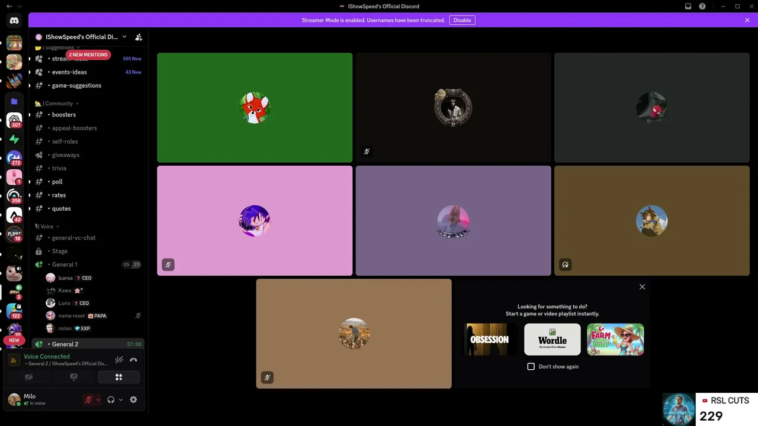
Task: Open the general-vc-chat channel
Action: (88, 238)
